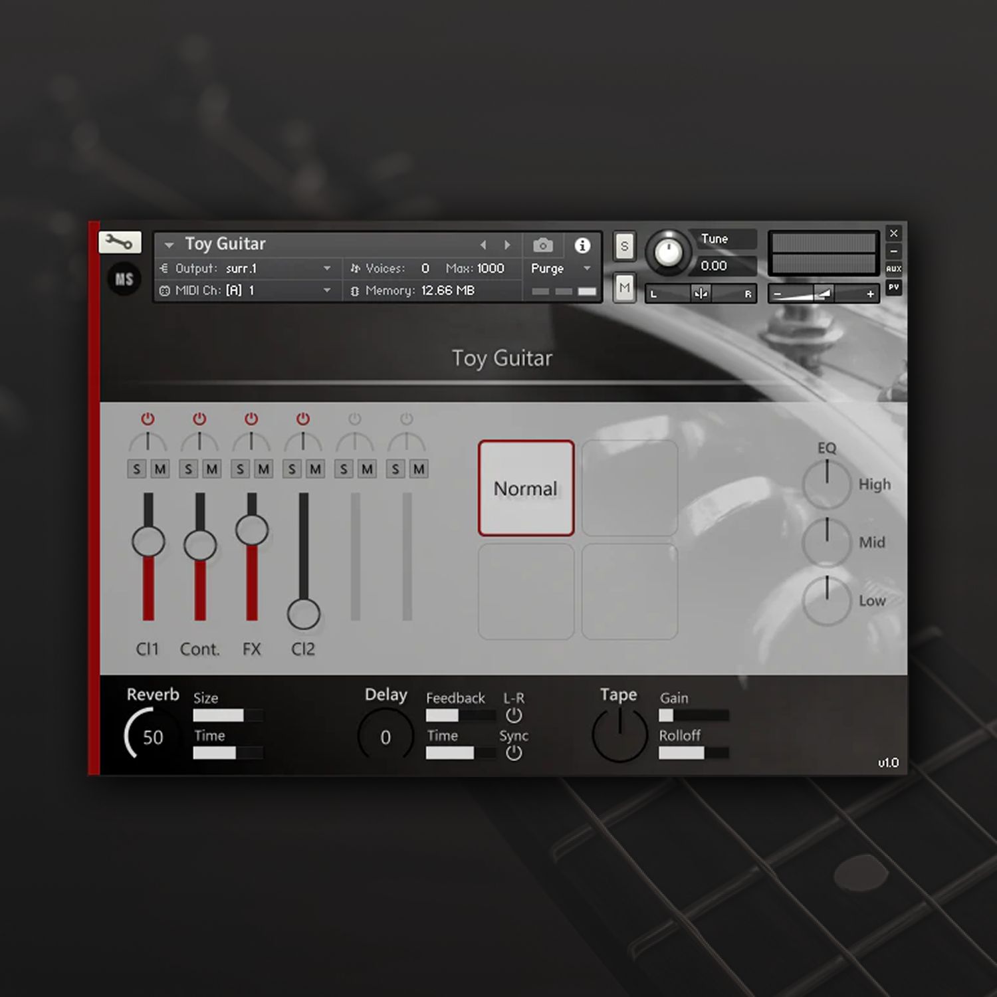Click the MS logo badge
Viewport: 997px width, 997px height.
tap(124, 279)
